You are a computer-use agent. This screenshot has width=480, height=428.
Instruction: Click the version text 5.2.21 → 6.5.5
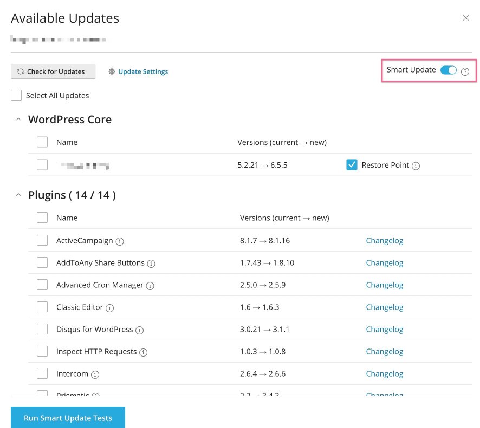(262, 165)
